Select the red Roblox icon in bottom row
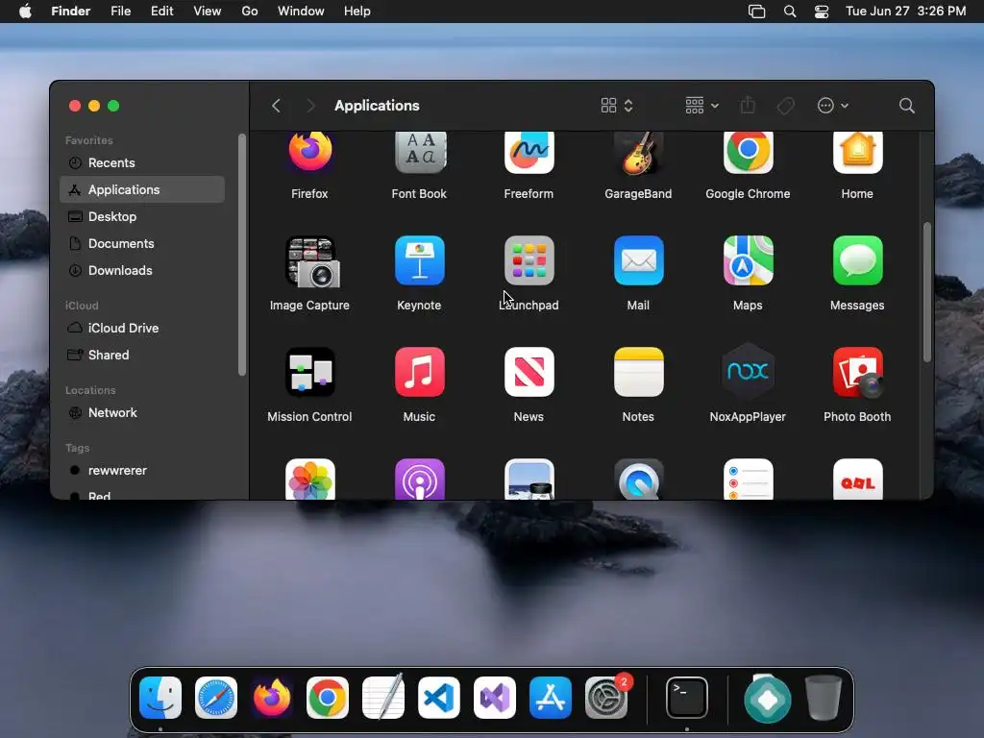This screenshot has height=738, width=984. (x=857, y=480)
